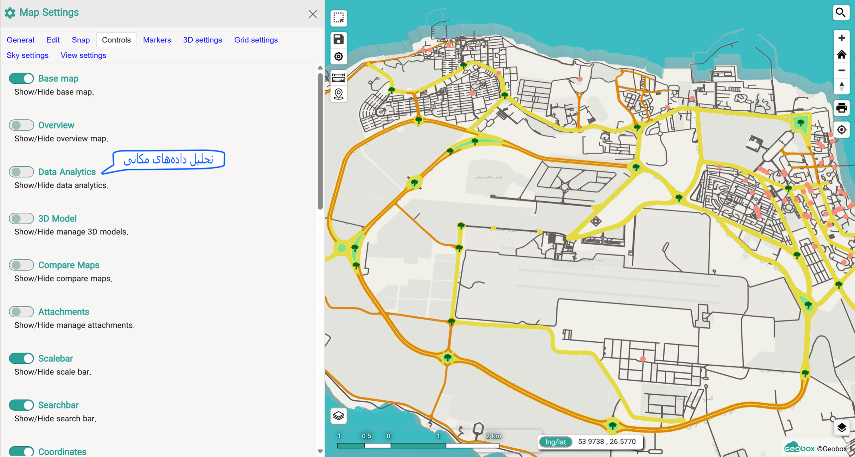Click the scrollbar up arrow
The width and height of the screenshot is (855, 457).
click(320, 68)
